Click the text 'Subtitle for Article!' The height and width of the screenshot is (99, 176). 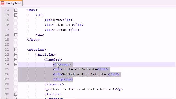tap(85, 74)
